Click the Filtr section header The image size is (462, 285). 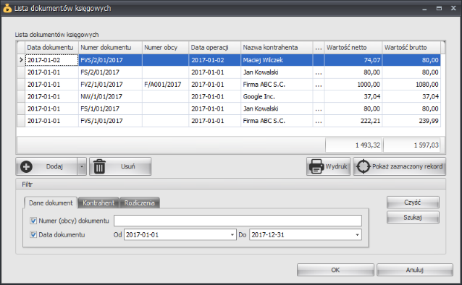230,184
